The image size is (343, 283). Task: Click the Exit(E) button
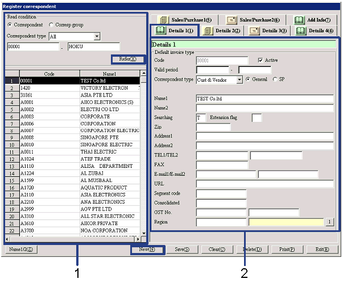coord(322,250)
